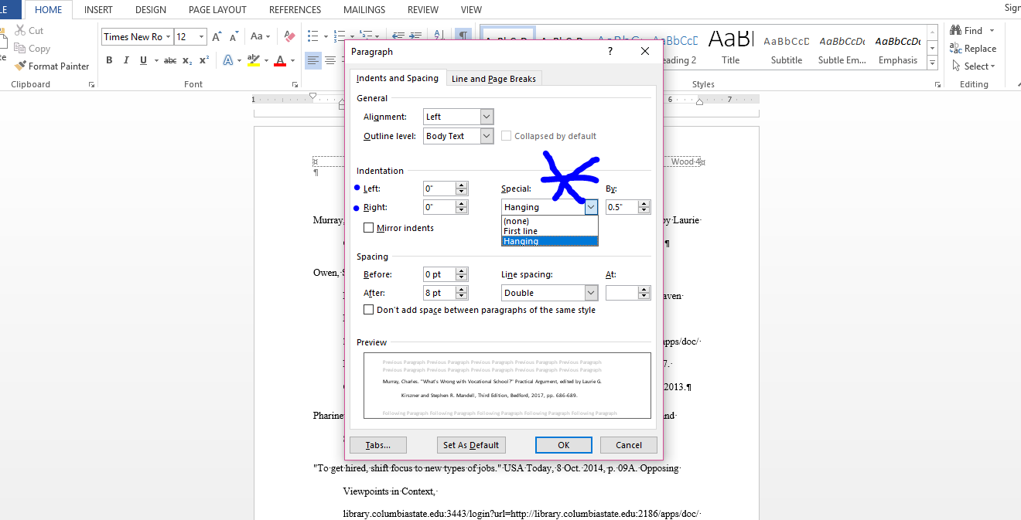Image resolution: width=1021 pixels, height=520 pixels.
Task: Toggle the Collapsed by default checkbox
Action: click(x=507, y=135)
